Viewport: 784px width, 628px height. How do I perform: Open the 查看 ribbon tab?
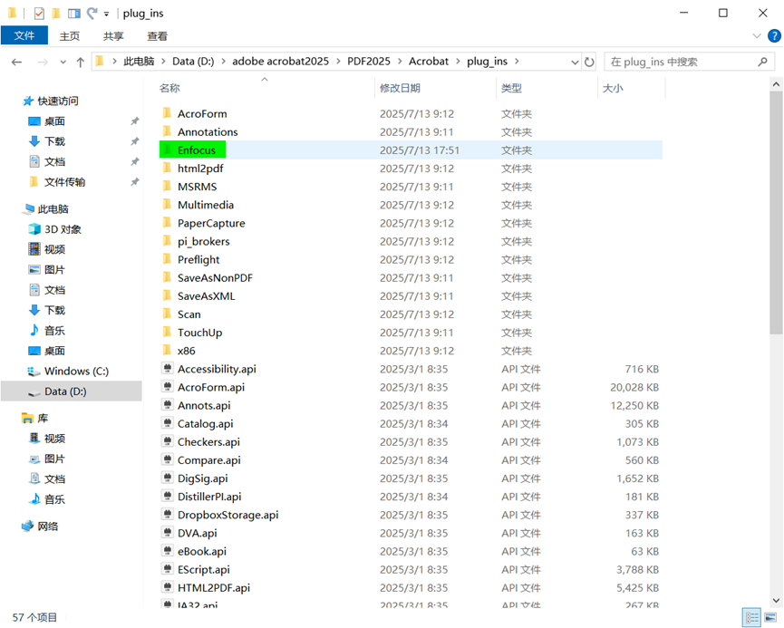tap(158, 36)
